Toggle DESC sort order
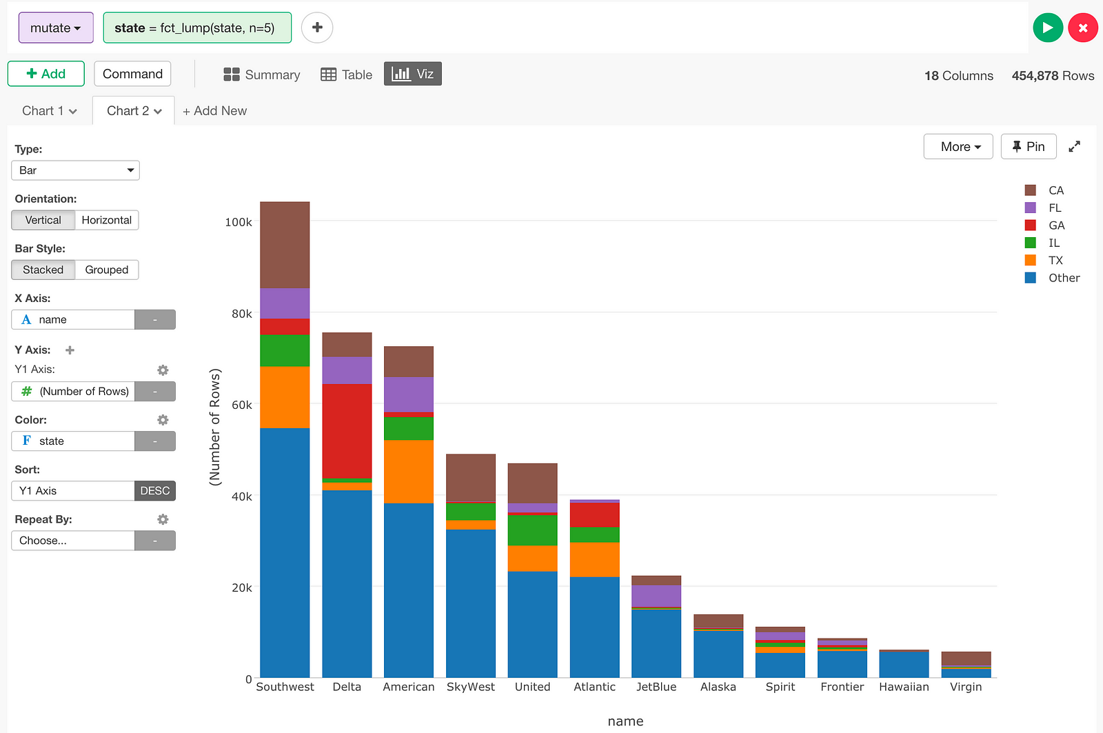The image size is (1103, 733). (x=155, y=491)
